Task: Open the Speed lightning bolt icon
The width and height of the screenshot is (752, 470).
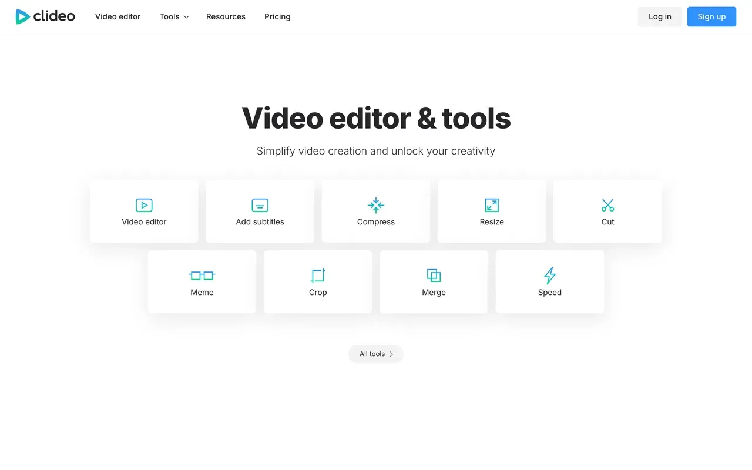Action: point(550,276)
